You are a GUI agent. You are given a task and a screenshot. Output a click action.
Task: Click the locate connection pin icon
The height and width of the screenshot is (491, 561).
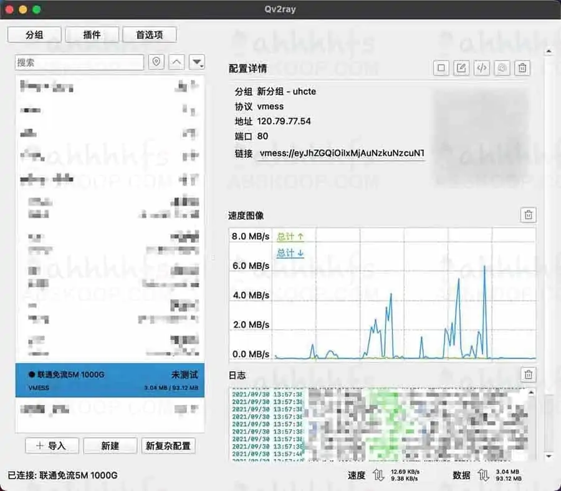156,62
